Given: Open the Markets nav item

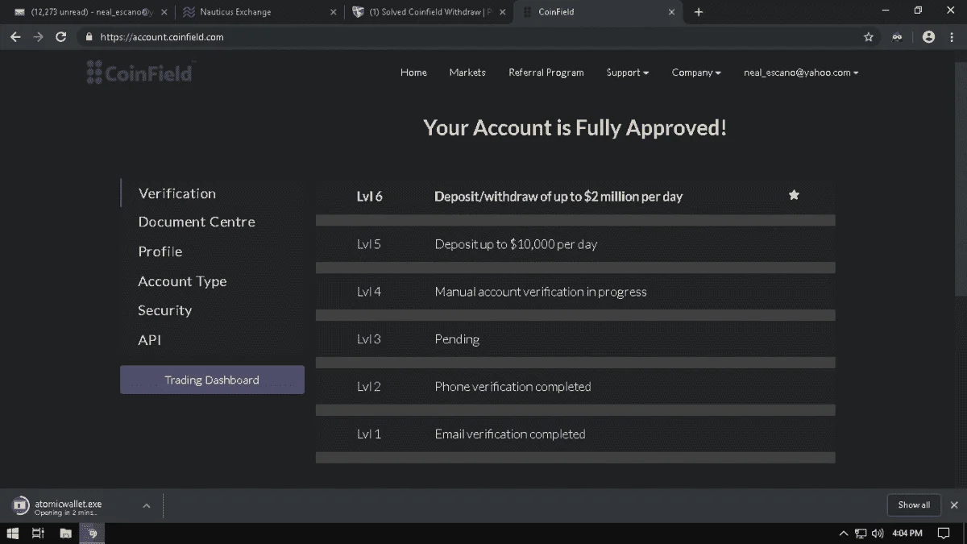Looking at the screenshot, I should pos(467,73).
